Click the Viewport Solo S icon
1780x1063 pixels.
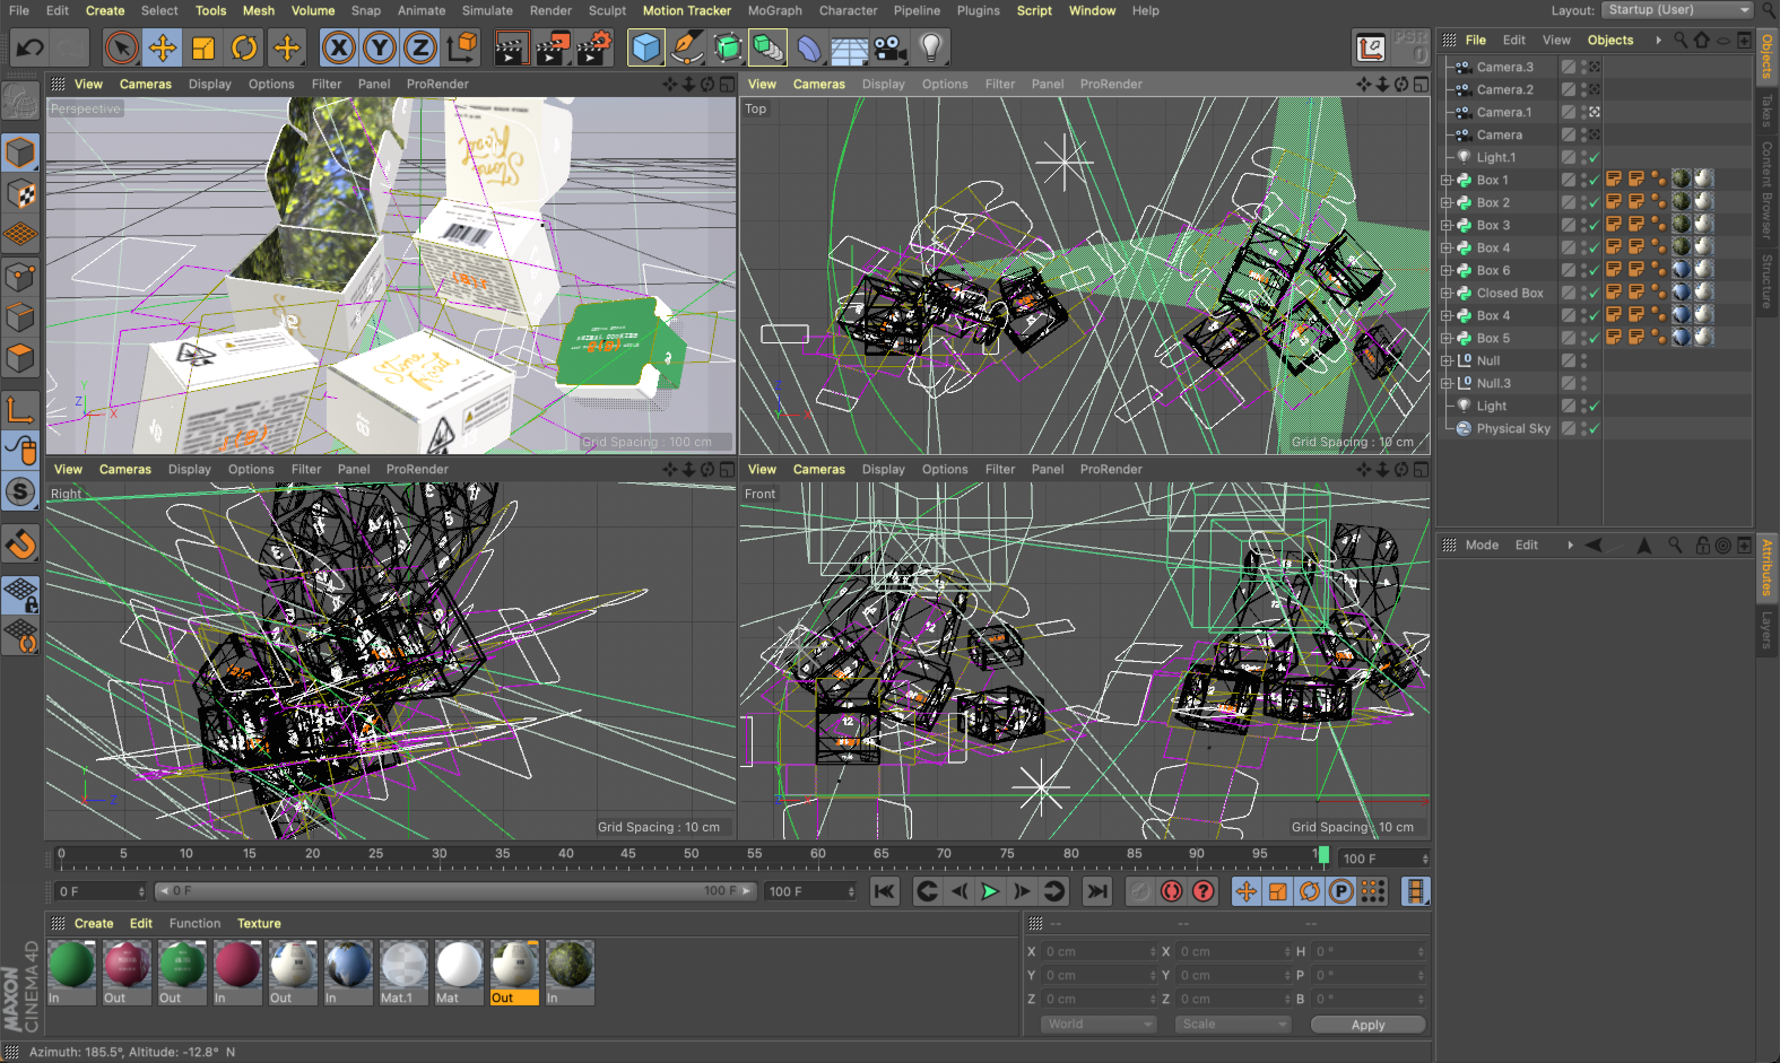point(20,491)
